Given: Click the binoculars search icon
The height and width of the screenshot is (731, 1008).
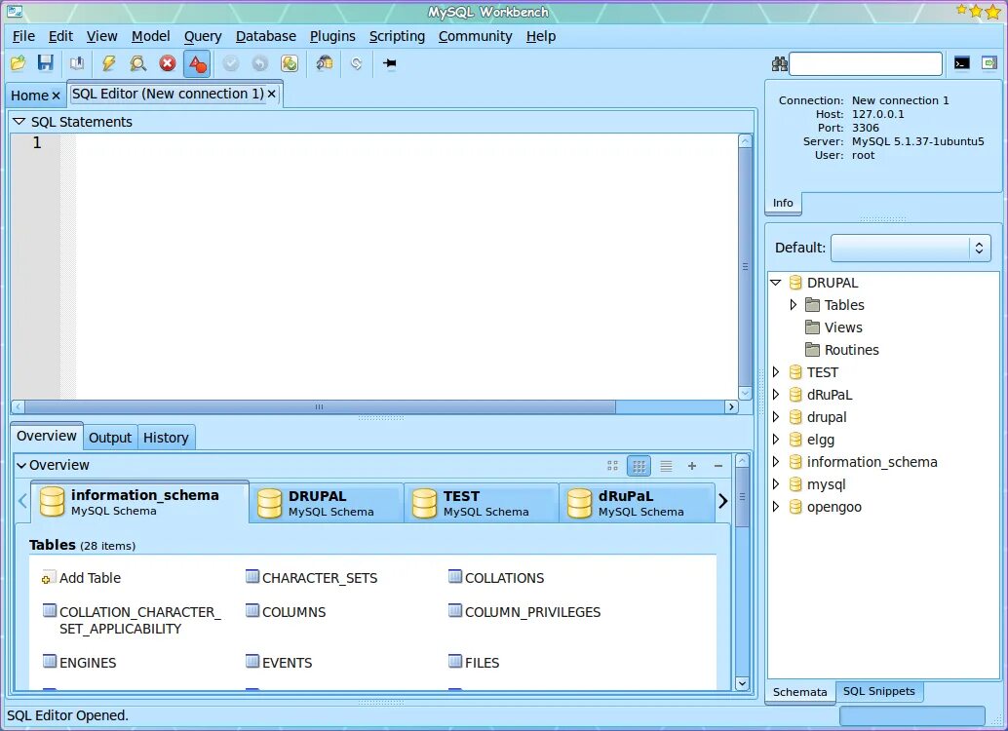Looking at the screenshot, I should pyautogui.click(x=780, y=63).
